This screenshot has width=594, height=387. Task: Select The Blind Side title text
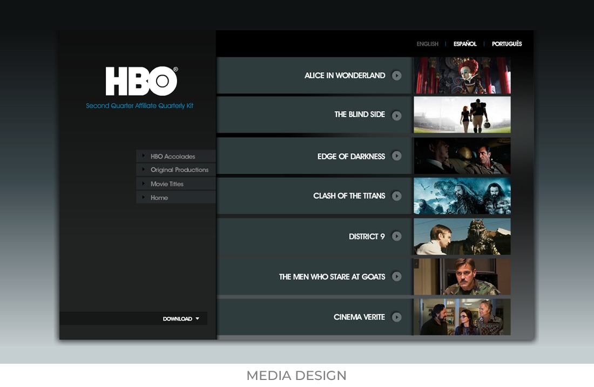[x=360, y=114]
